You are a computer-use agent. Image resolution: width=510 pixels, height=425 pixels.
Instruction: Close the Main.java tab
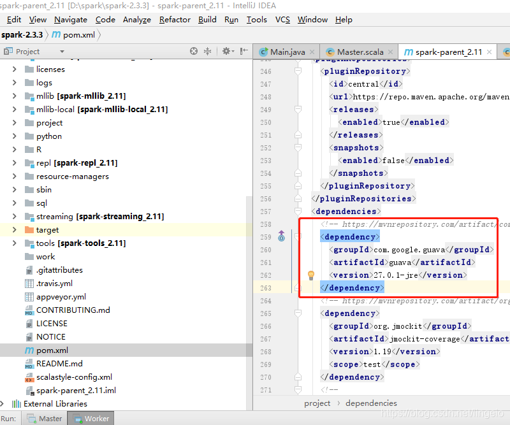pos(312,52)
